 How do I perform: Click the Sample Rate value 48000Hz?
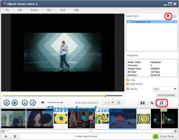point(155,69)
